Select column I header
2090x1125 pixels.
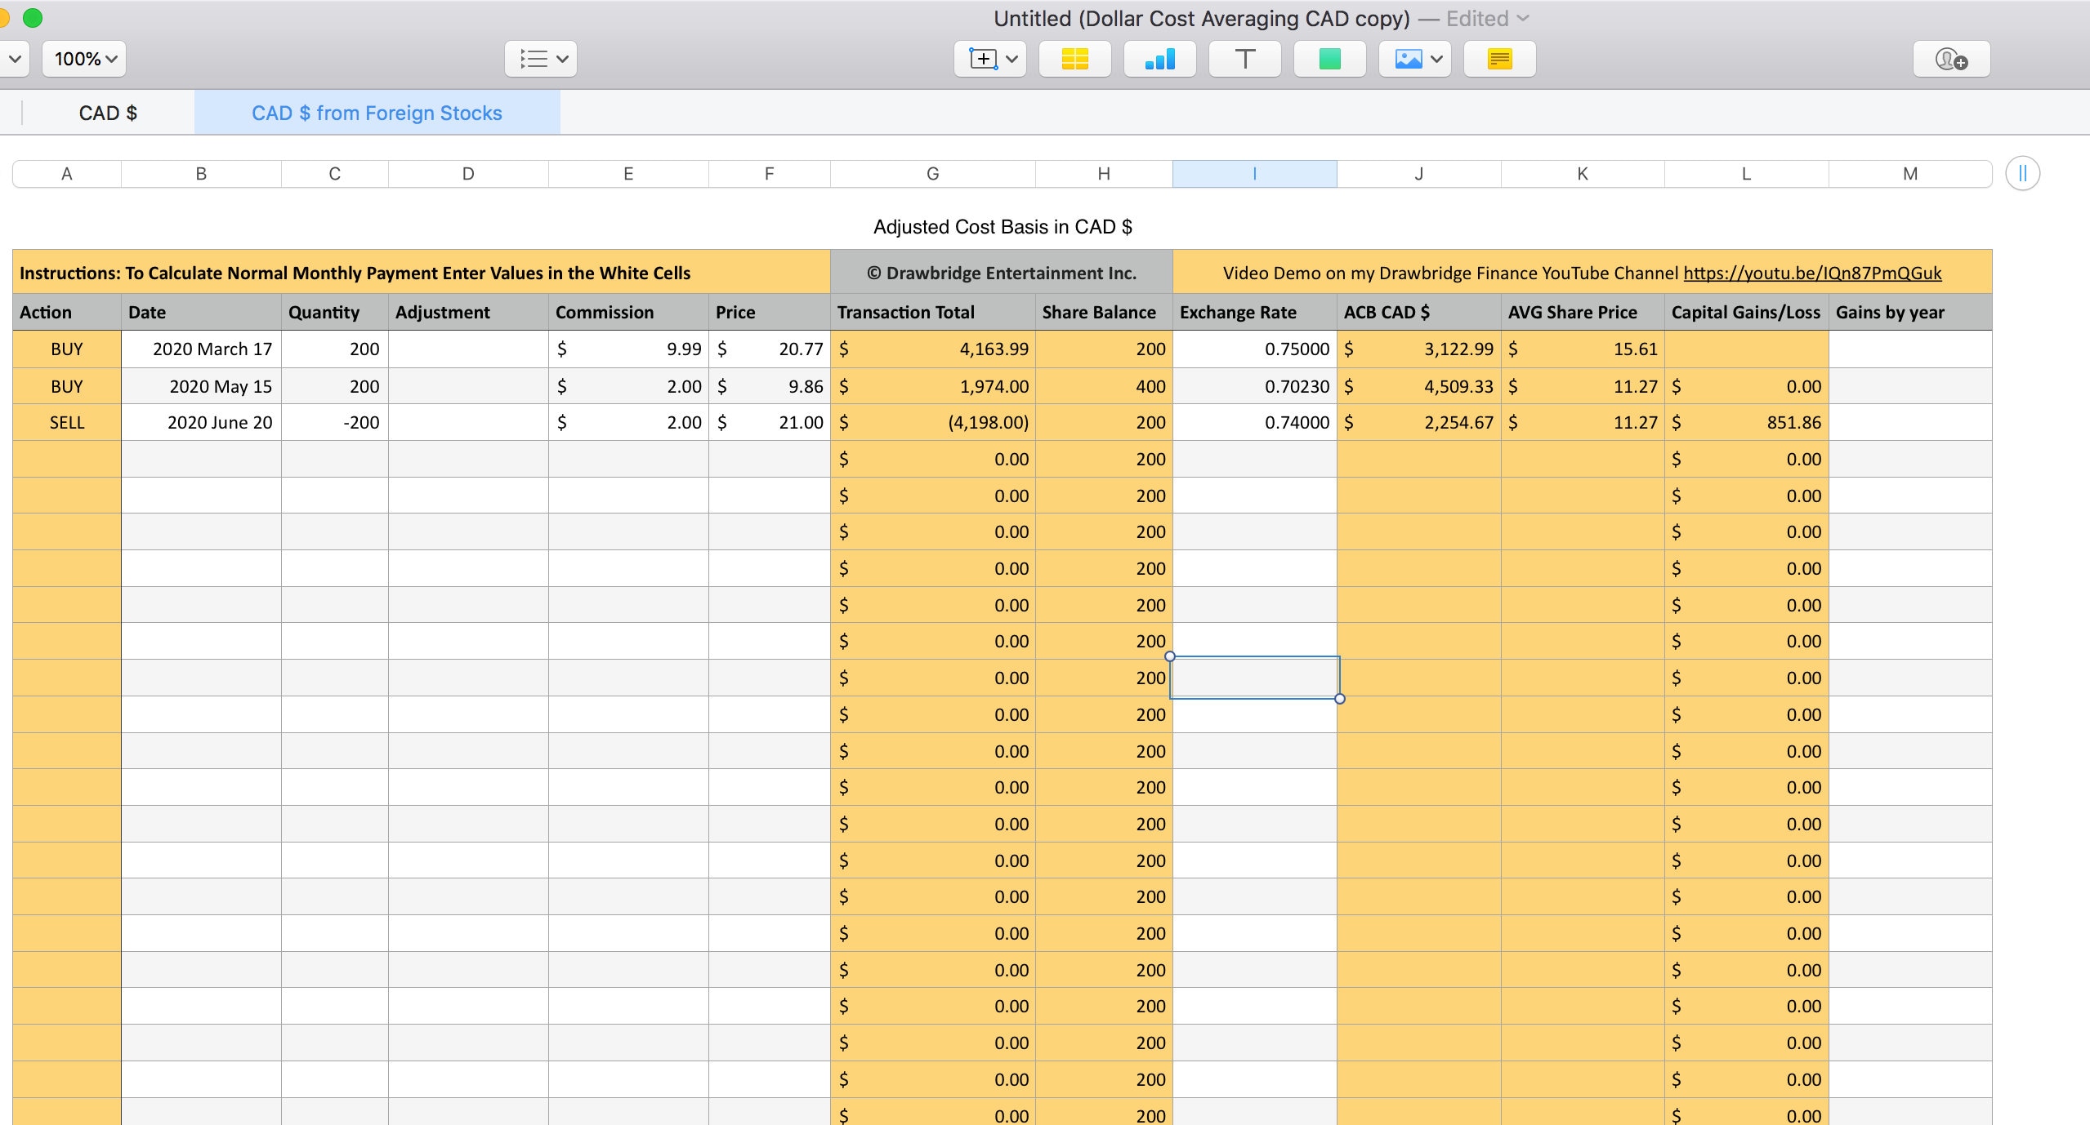click(x=1254, y=172)
